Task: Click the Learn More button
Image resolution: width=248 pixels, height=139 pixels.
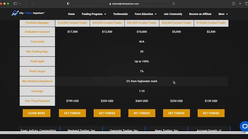Action: [x=36, y=113]
